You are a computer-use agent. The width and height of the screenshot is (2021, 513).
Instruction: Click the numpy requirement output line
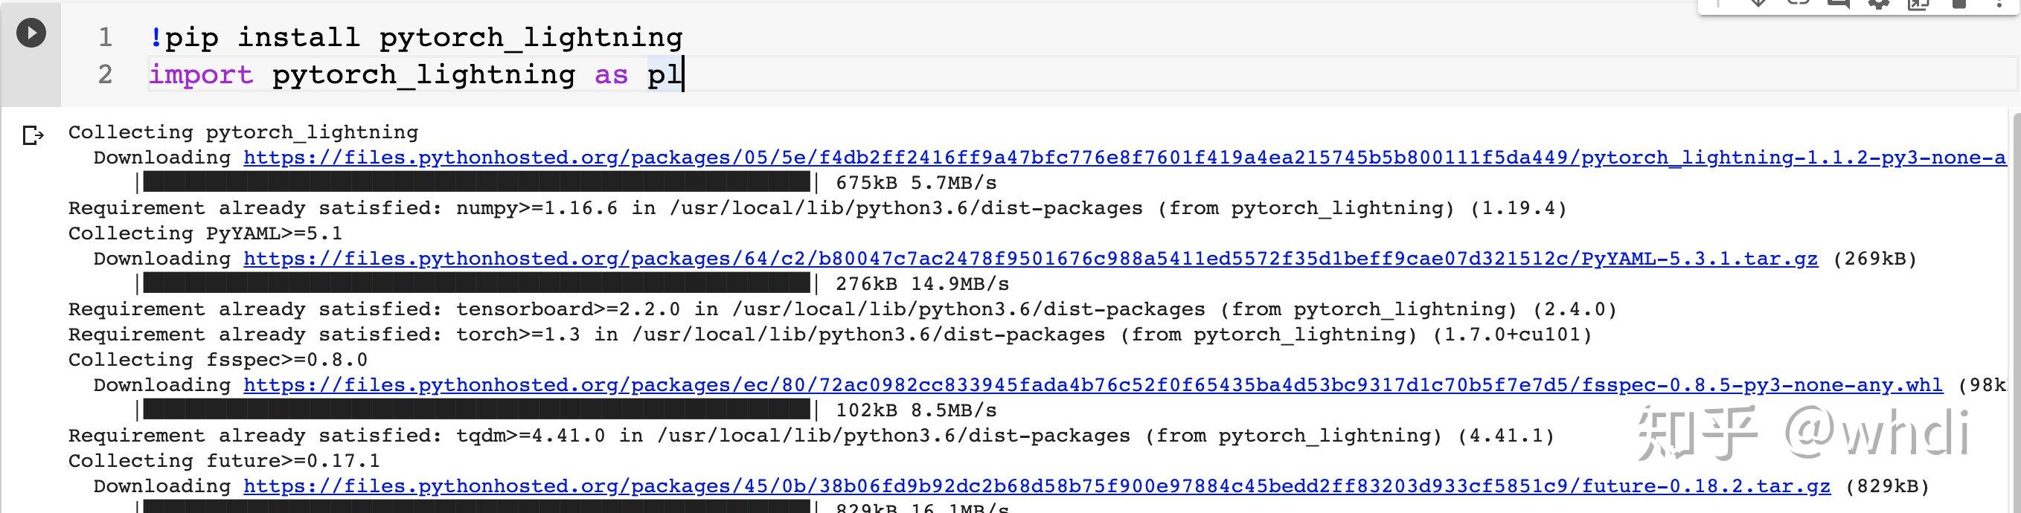click(x=706, y=208)
